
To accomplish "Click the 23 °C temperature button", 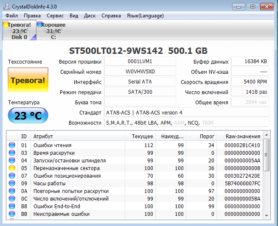I will (x=28, y=115).
